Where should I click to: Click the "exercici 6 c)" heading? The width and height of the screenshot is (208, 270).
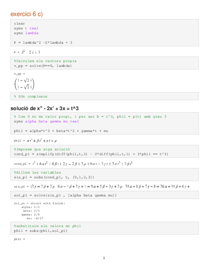26,14
